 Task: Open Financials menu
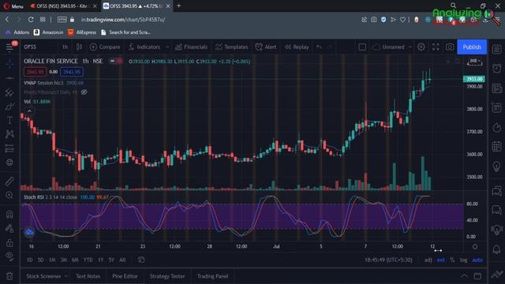[x=191, y=47]
